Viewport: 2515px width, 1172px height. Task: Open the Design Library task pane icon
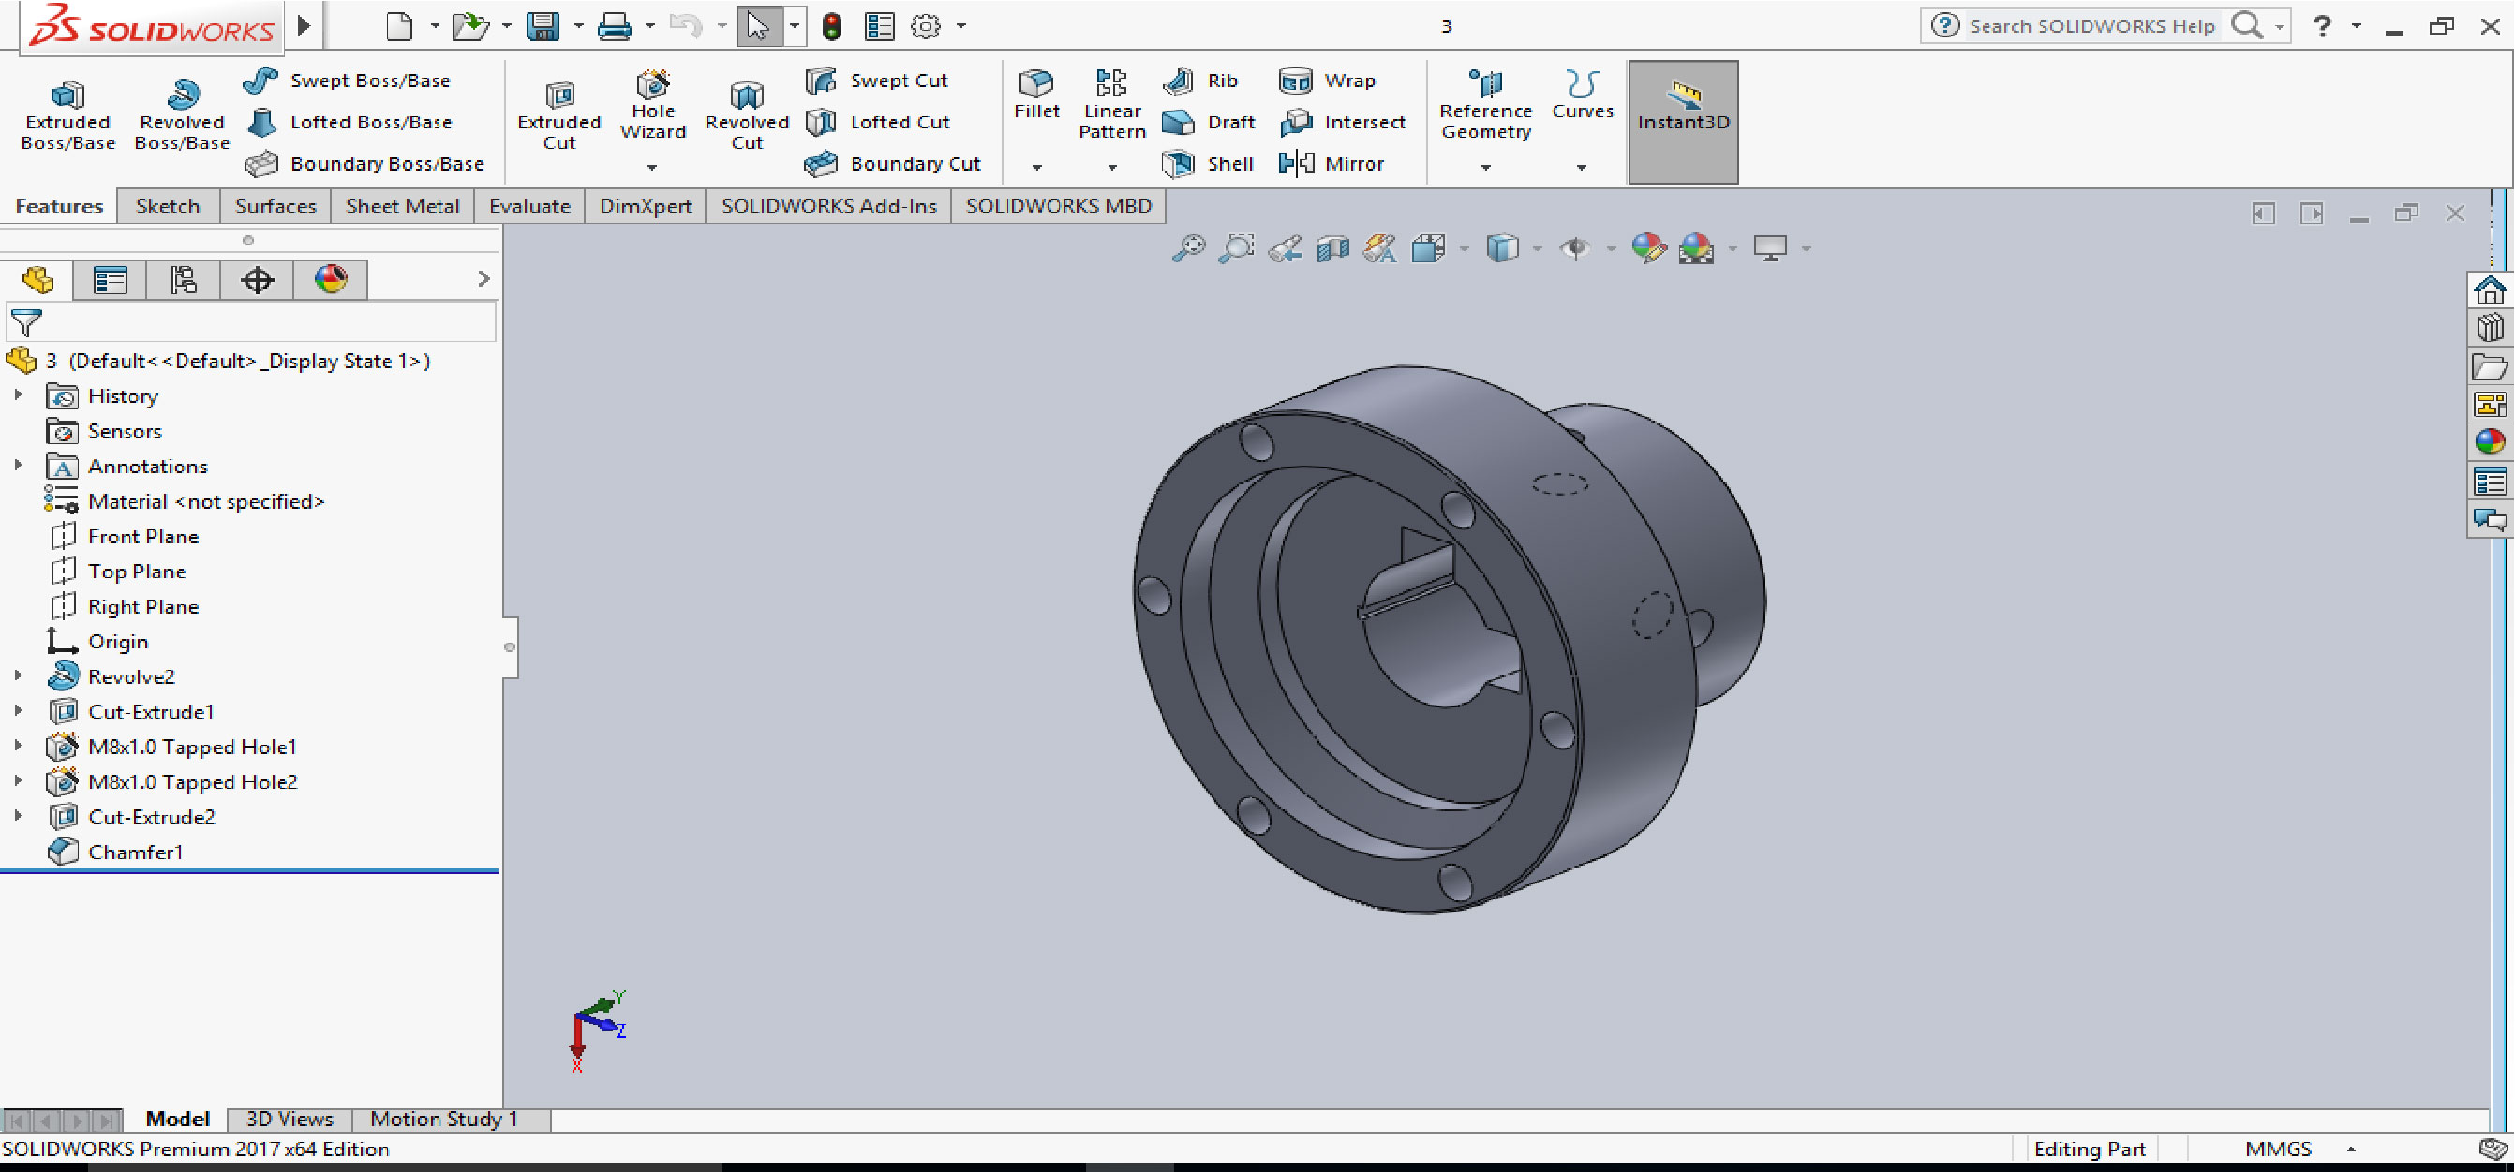click(x=2491, y=328)
